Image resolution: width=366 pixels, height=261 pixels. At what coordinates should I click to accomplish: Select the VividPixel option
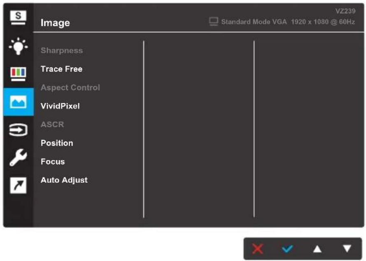click(60, 106)
